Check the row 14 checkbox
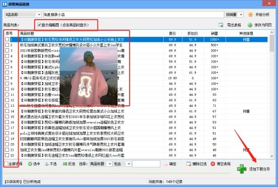This screenshot has height=187, width=278. tap(7, 111)
